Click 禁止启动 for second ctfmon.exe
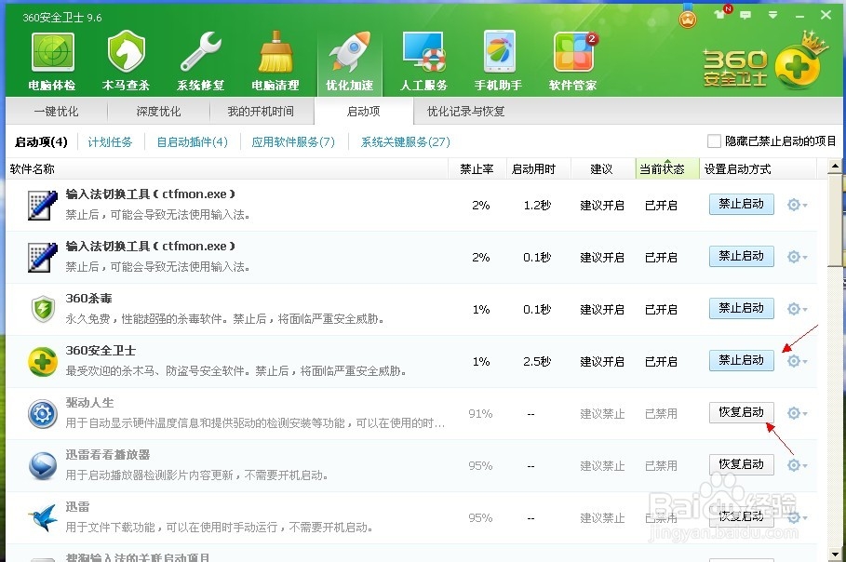Image resolution: width=846 pixels, height=562 pixels. (742, 256)
